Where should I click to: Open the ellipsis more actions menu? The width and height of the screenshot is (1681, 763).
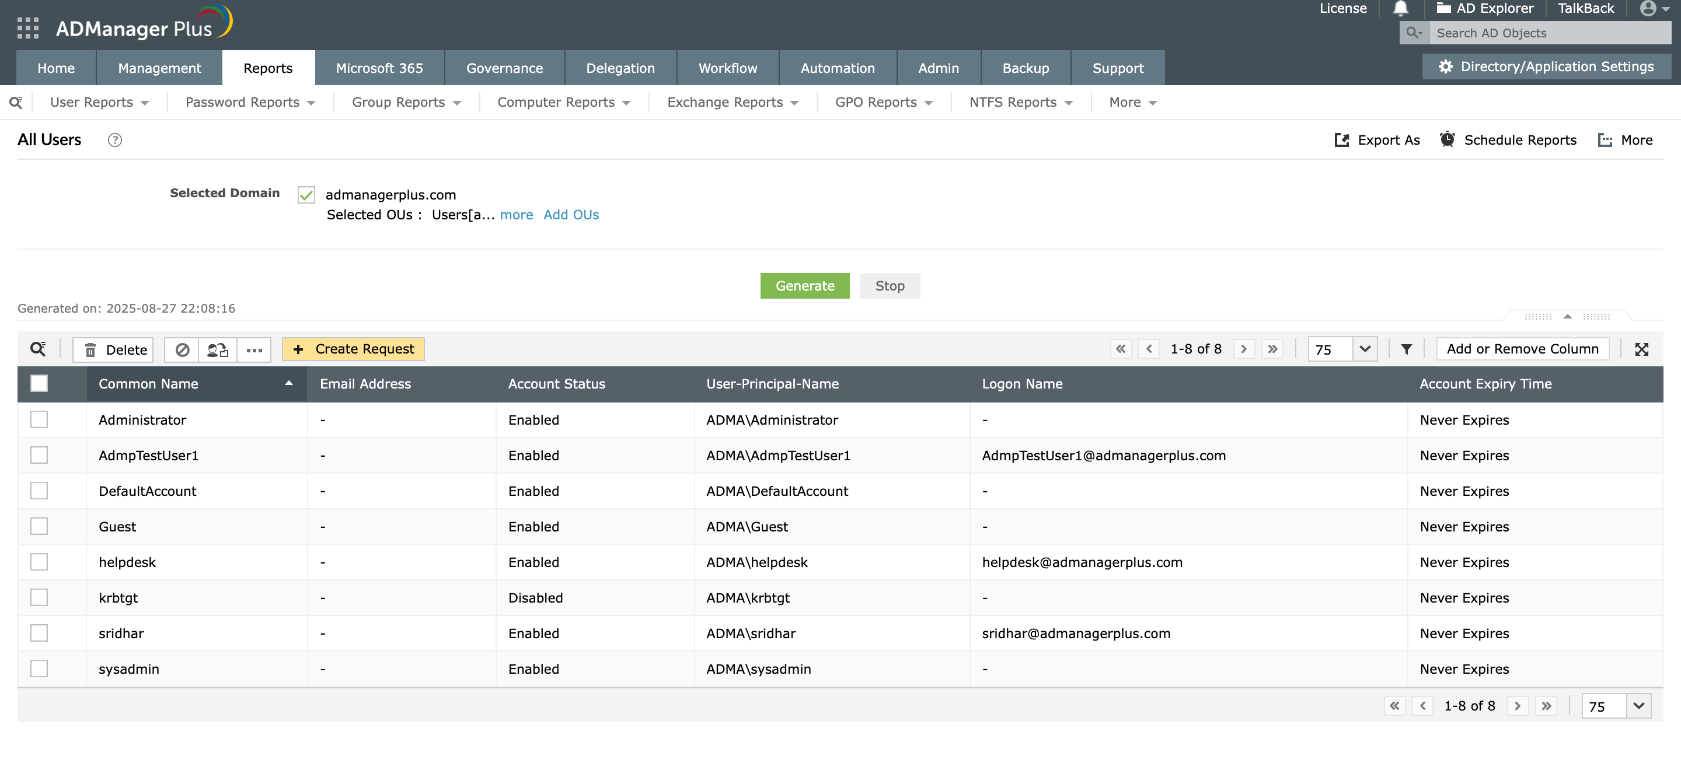254,350
